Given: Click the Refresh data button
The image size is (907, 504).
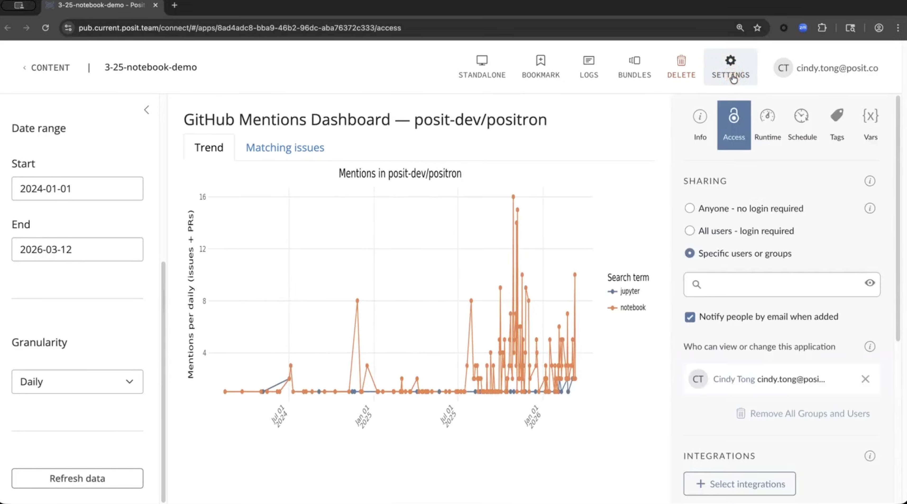Looking at the screenshot, I should [x=77, y=478].
